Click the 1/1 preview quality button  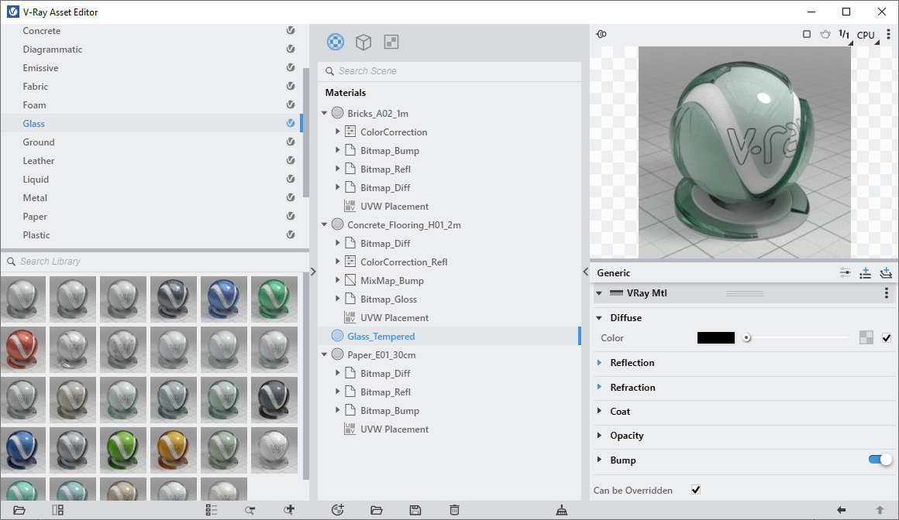pos(844,34)
